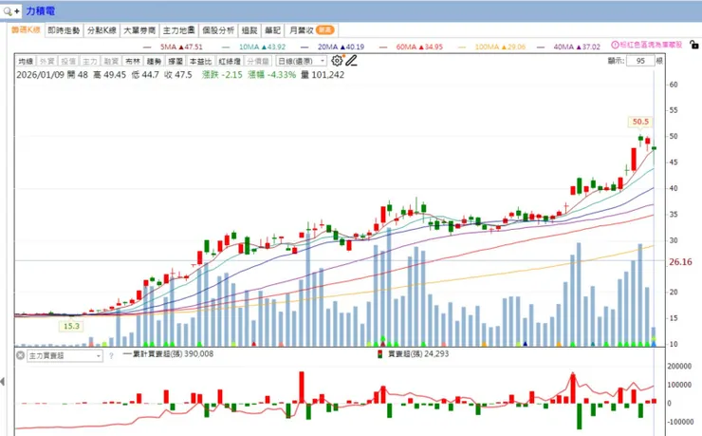Click the pink 粉紅色區塊 notice link

(651, 45)
